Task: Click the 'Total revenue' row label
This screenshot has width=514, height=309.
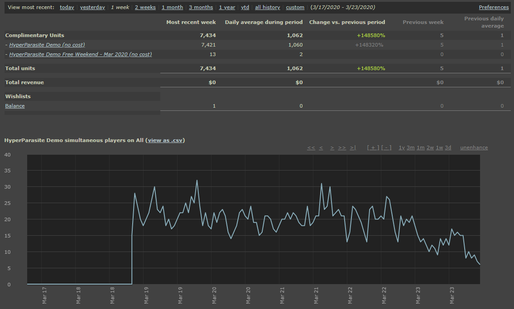Action: [x=24, y=82]
